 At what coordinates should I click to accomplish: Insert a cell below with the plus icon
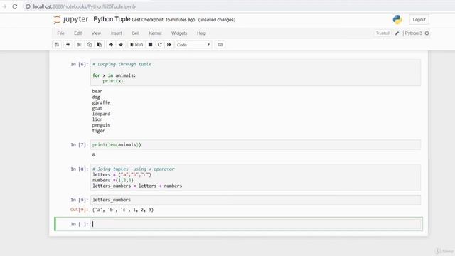click(68, 45)
